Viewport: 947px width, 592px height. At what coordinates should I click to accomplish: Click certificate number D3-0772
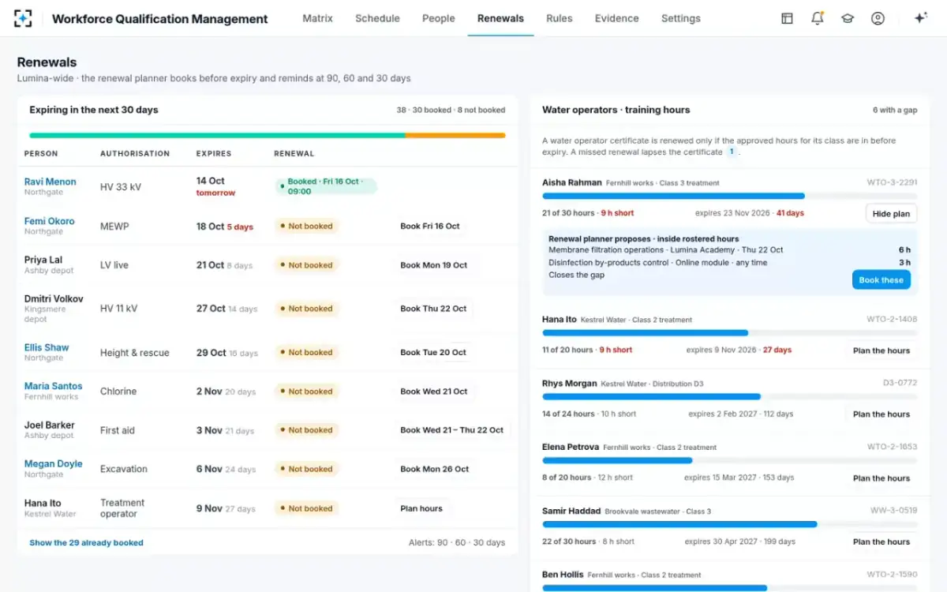click(x=900, y=383)
